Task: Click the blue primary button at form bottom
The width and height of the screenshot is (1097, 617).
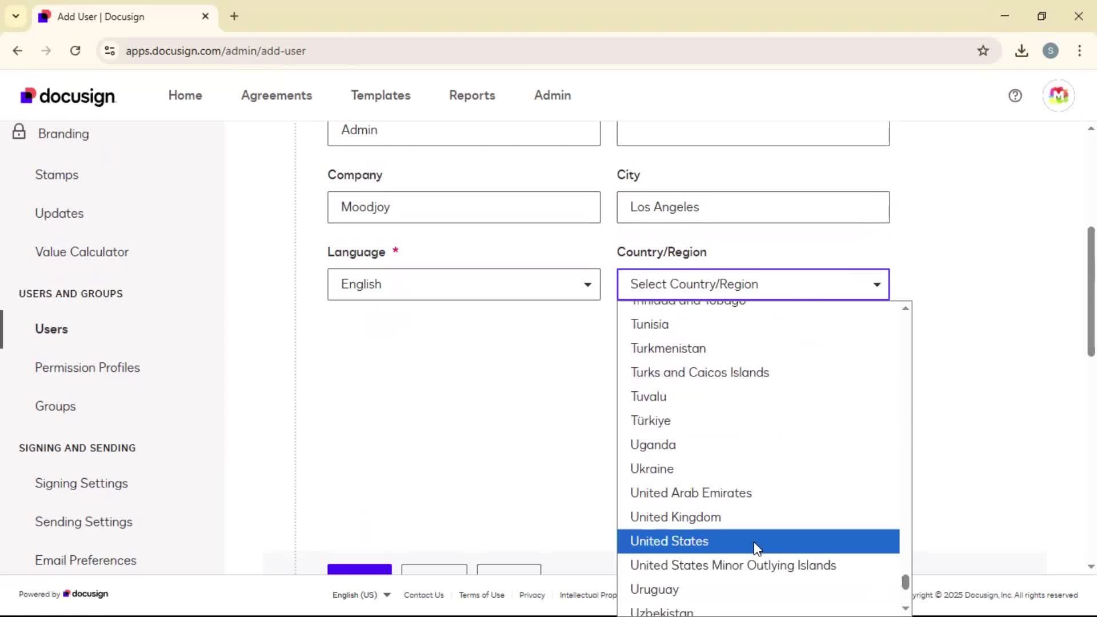Action: [x=359, y=570]
